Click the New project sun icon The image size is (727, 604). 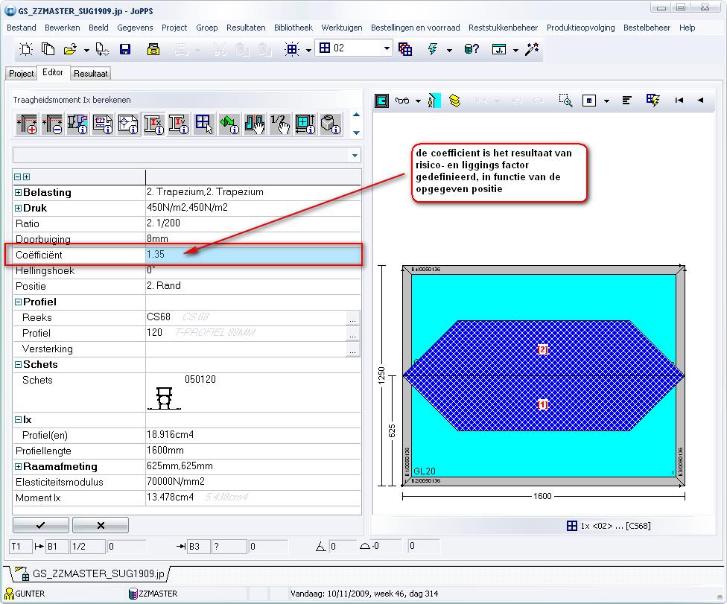click(x=26, y=49)
